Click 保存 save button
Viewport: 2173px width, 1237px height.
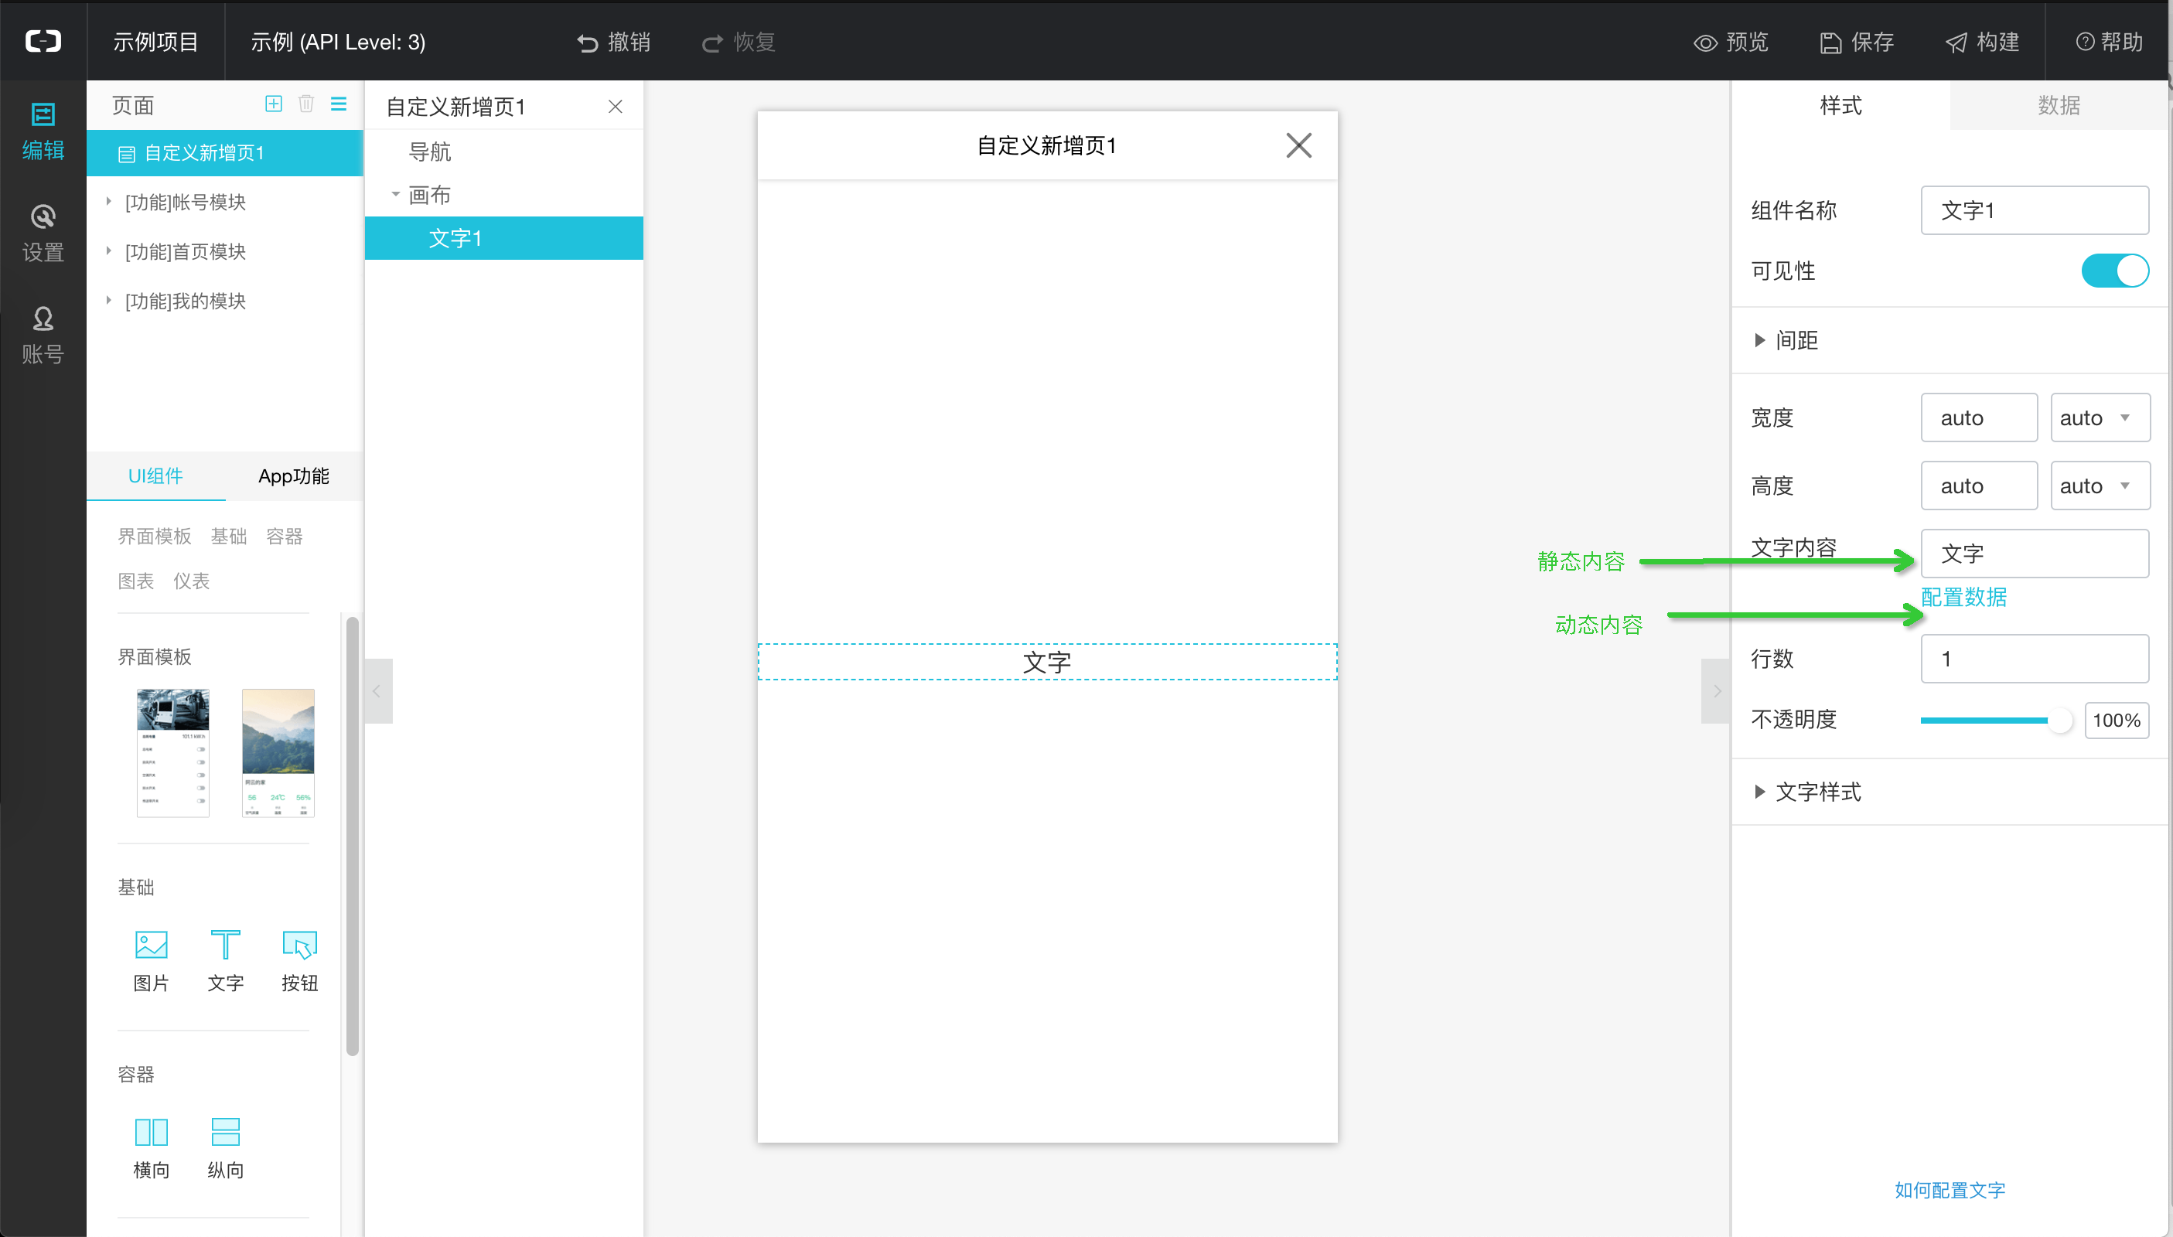click(x=1856, y=42)
